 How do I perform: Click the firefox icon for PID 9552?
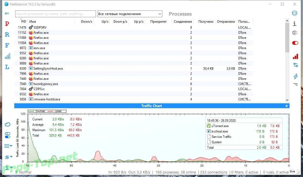pos(31,53)
